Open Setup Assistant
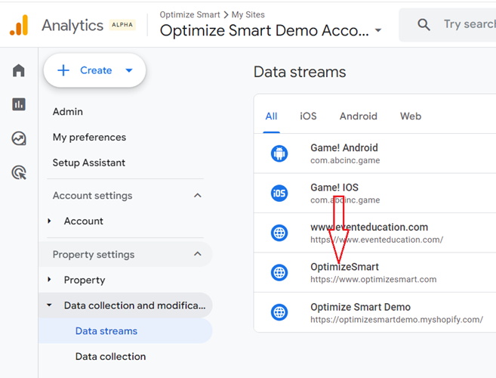 89,163
